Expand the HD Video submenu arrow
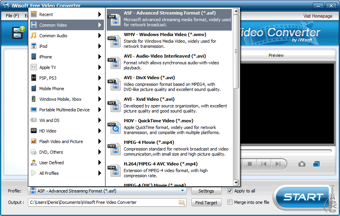Viewport: 340px width, 216px height. tap(100, 131)
